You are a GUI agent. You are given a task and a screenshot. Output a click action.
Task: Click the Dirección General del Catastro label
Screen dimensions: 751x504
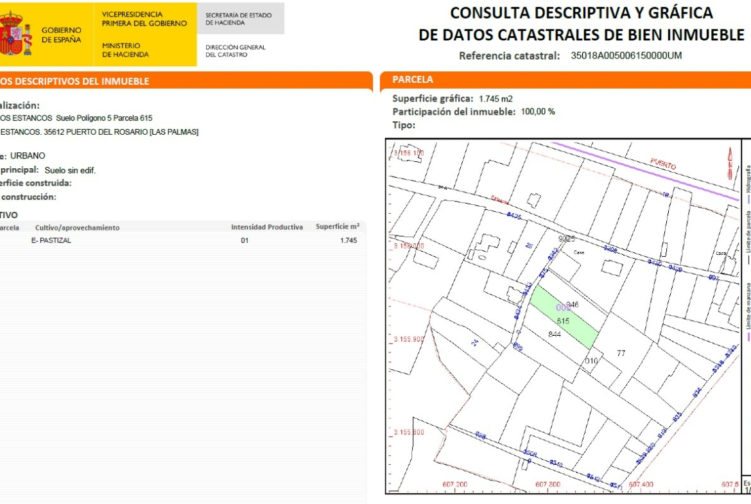click(x=236, y=51)
